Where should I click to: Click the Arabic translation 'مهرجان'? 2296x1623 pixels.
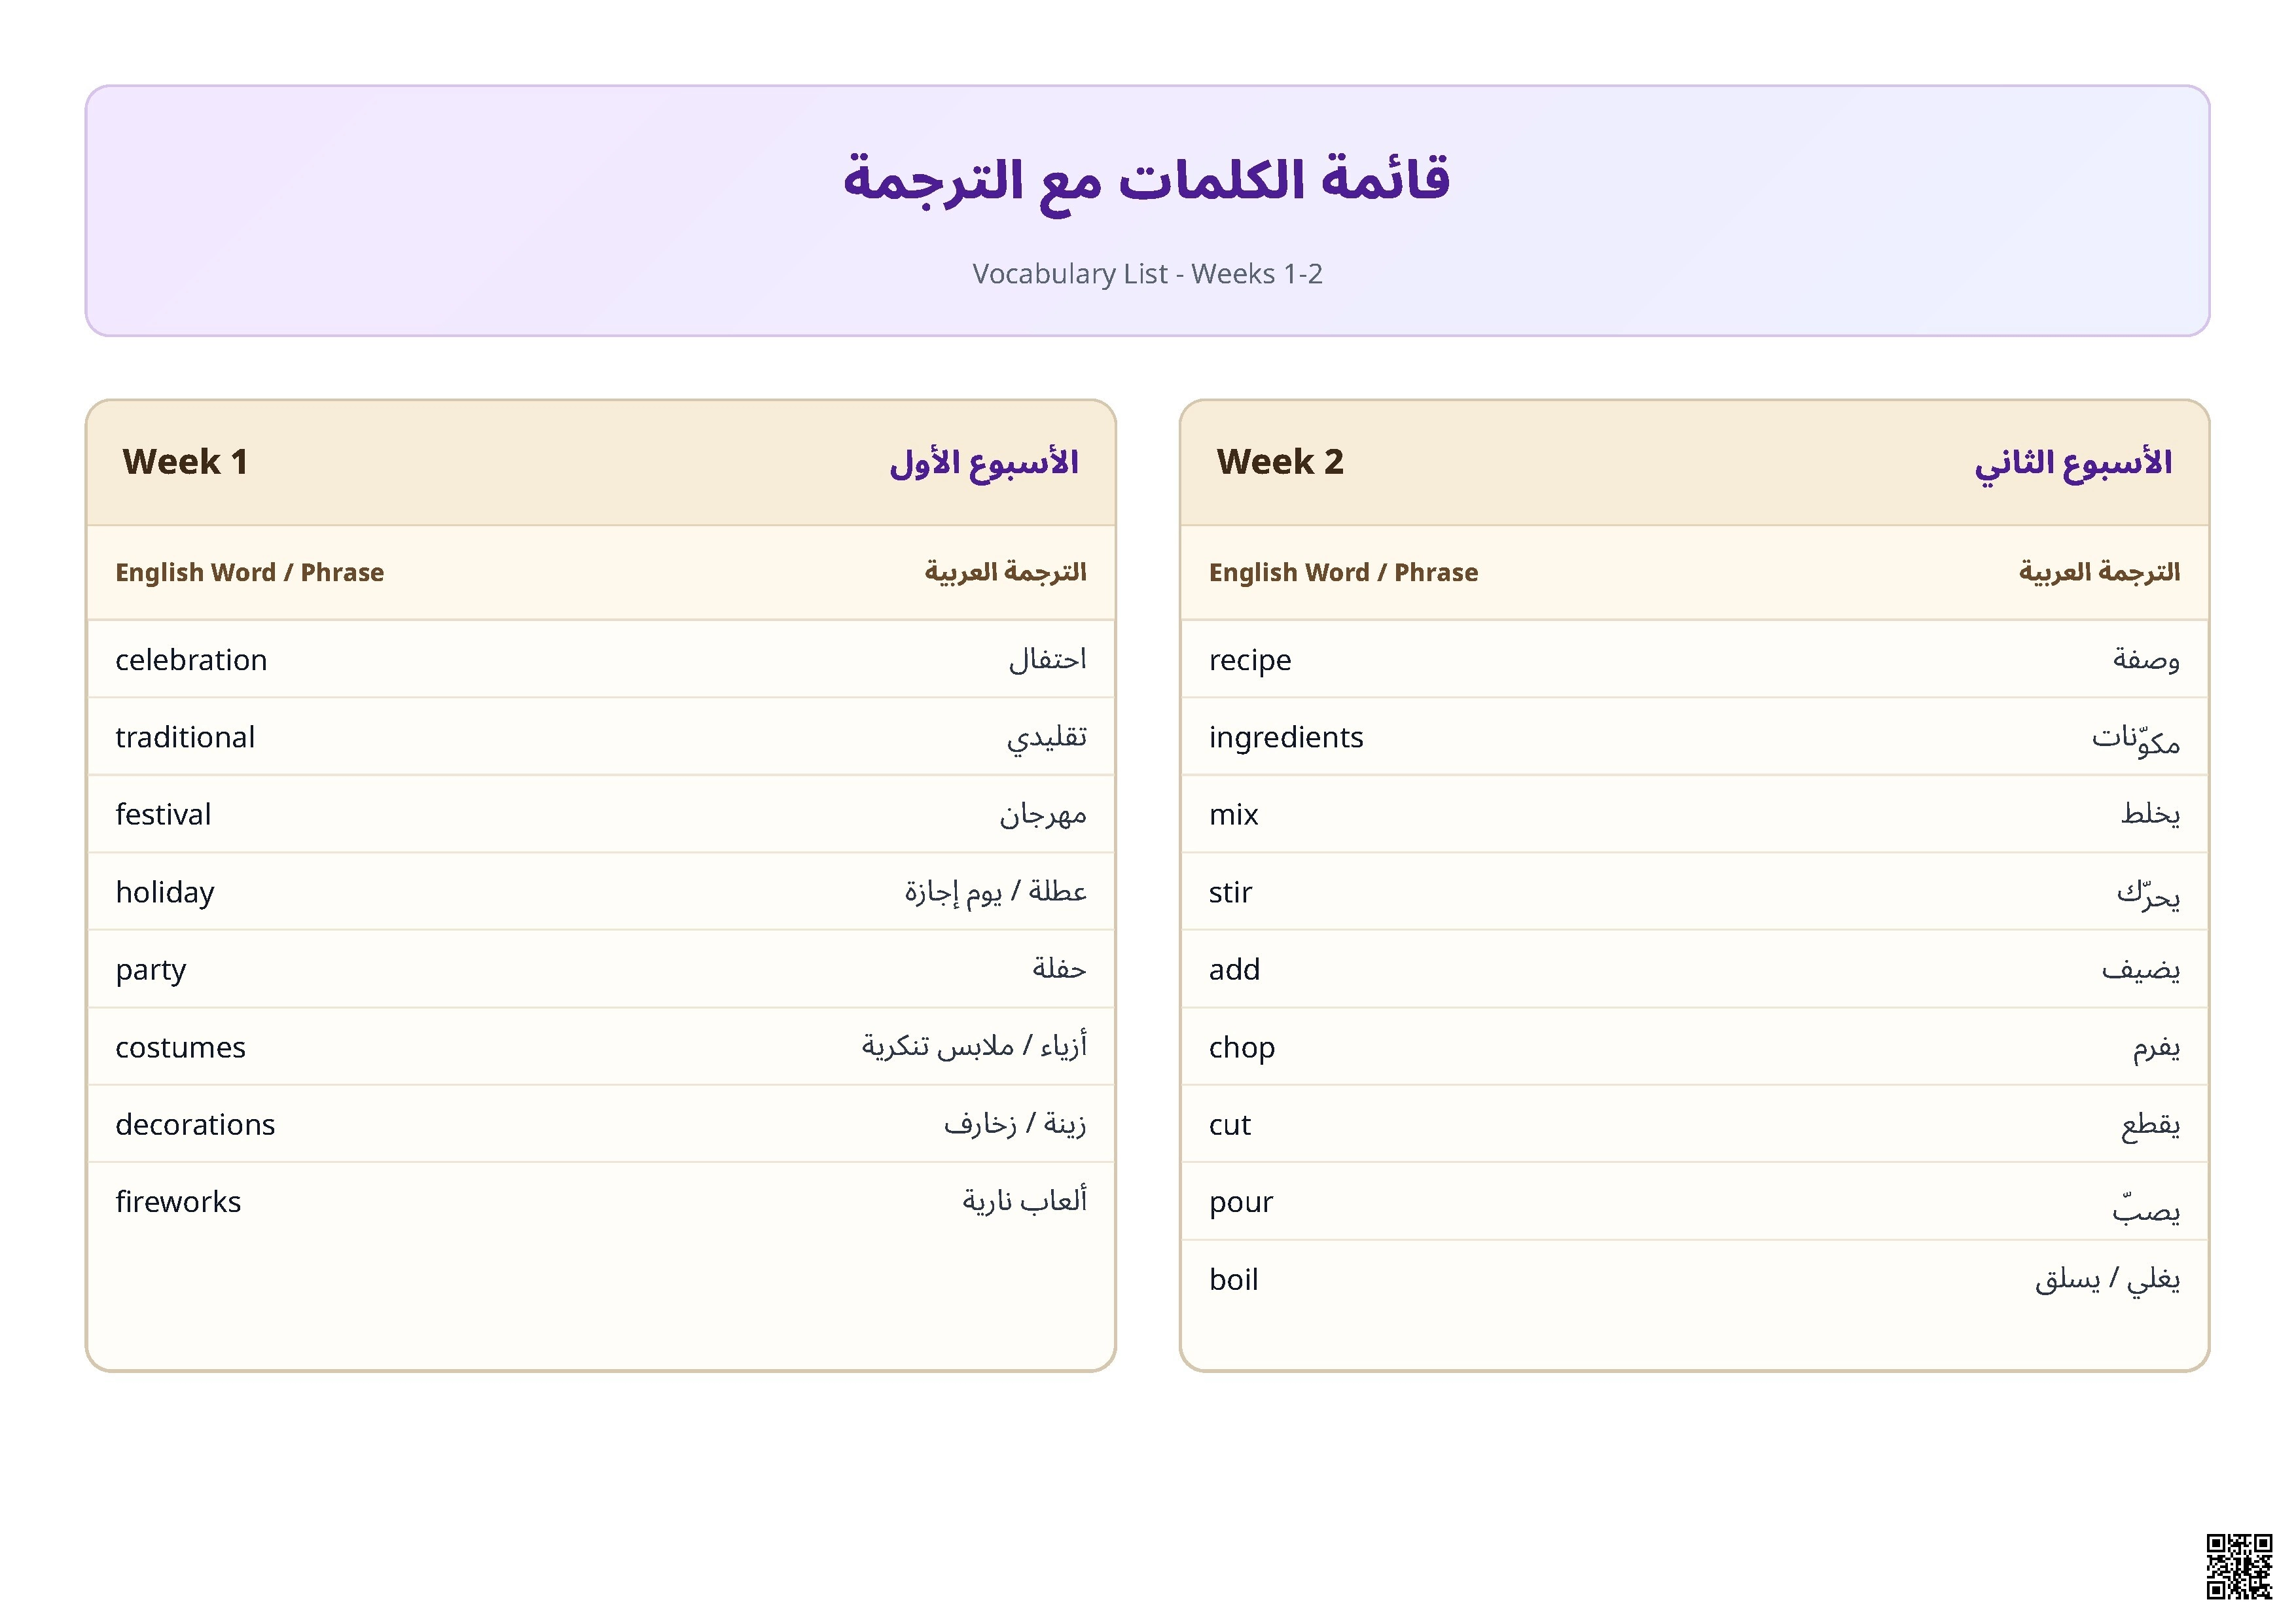point(1043,816)
